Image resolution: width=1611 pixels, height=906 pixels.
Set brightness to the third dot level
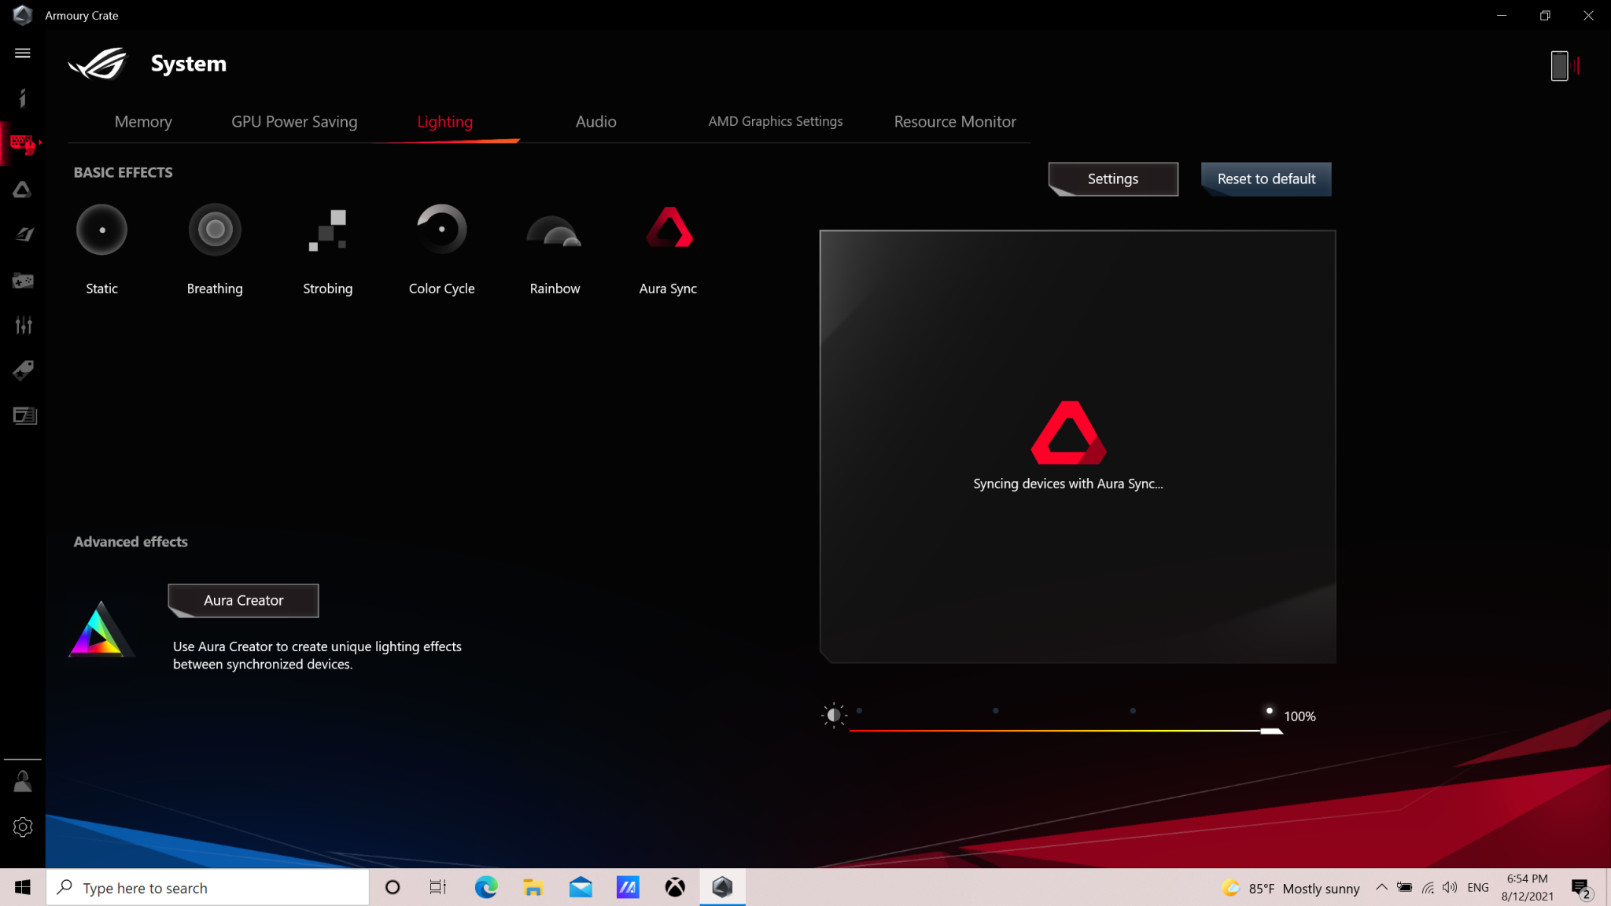pos(1133,711)
